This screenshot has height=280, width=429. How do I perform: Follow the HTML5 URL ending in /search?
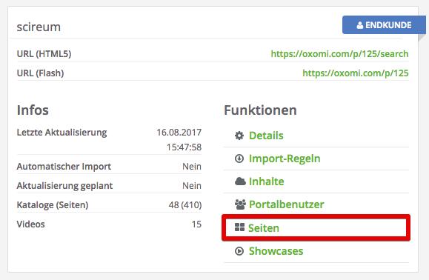(339, 54)
